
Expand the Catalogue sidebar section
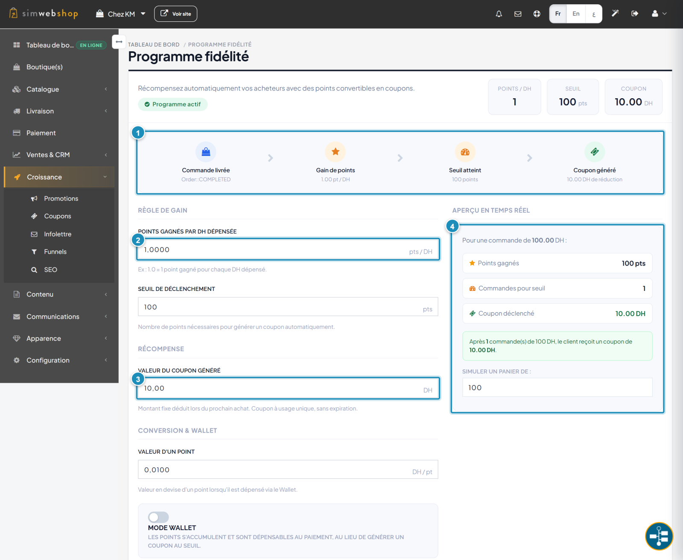[x=59, y=89]
